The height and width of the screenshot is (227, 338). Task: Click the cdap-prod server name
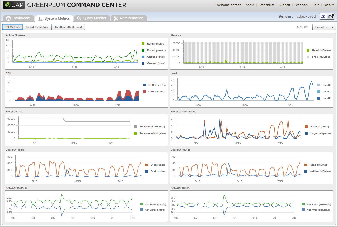pyautogui.click(x=306, y=16)
